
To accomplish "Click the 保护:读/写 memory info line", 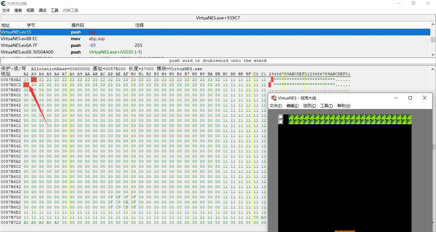I will click(101, 69).
